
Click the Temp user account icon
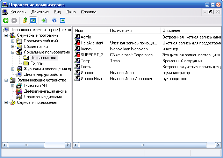[77, 61]
